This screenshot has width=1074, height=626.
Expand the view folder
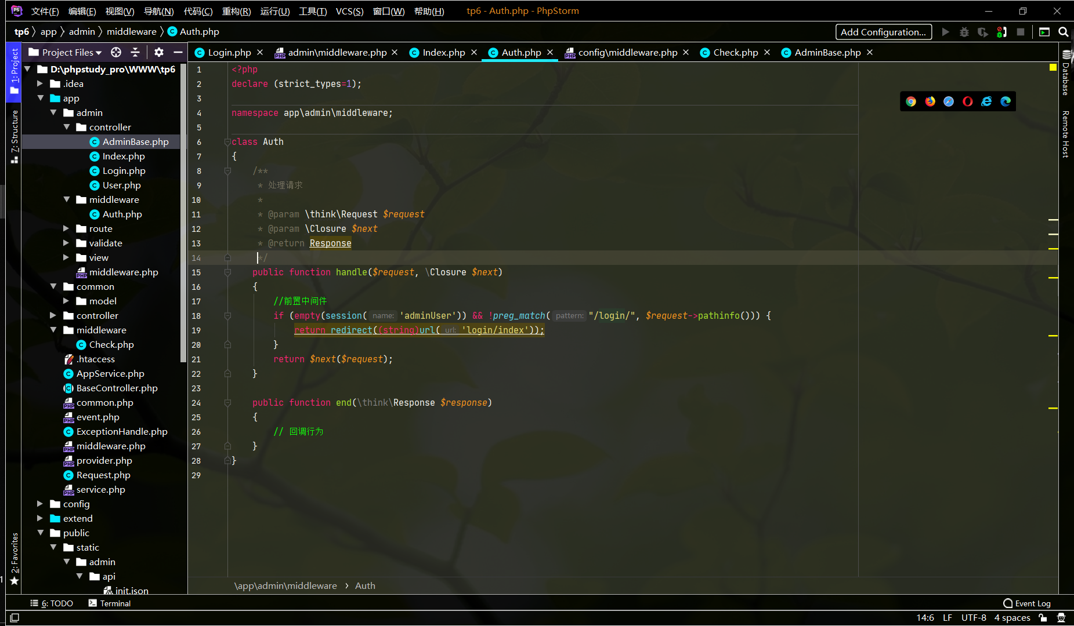pyautogui.click(x=67, y=257)
